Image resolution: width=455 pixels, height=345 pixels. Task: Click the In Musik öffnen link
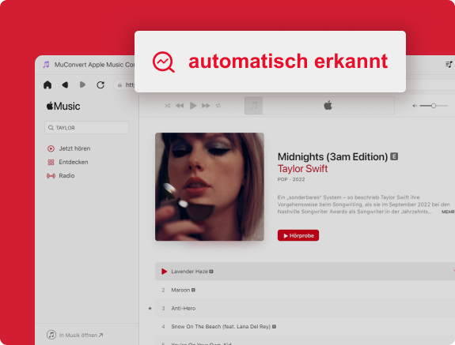tap(75, 335)
